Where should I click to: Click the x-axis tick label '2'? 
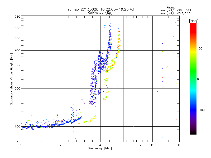pos(61,145)
